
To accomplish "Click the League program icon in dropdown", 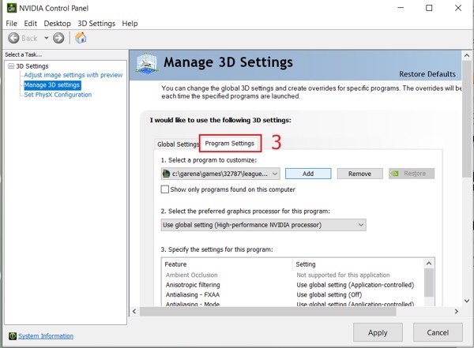I will pyautogui.click(x=166, y=174).
